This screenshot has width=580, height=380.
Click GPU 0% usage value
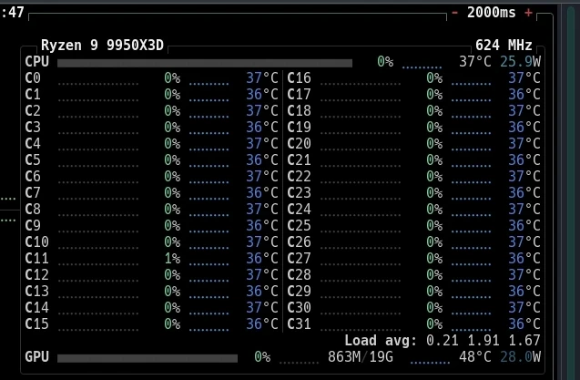262,356
